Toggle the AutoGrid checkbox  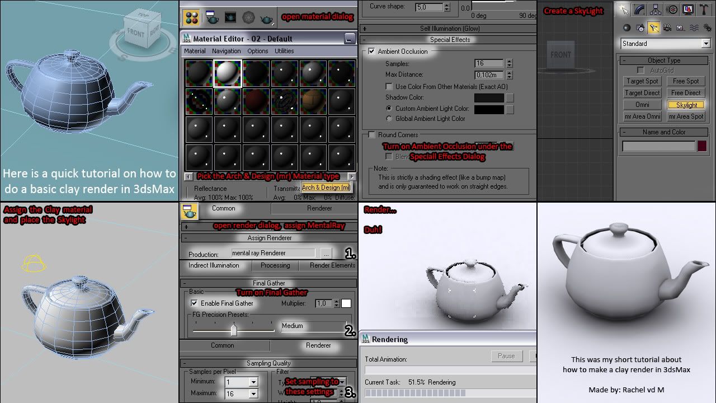click(641, 71)
